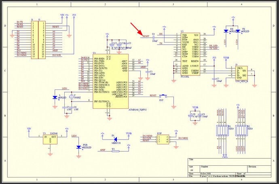This screenshot has width=279, height=184.
Task: Click the RESET net label at red arrow
Action: [x=146, y=36]
